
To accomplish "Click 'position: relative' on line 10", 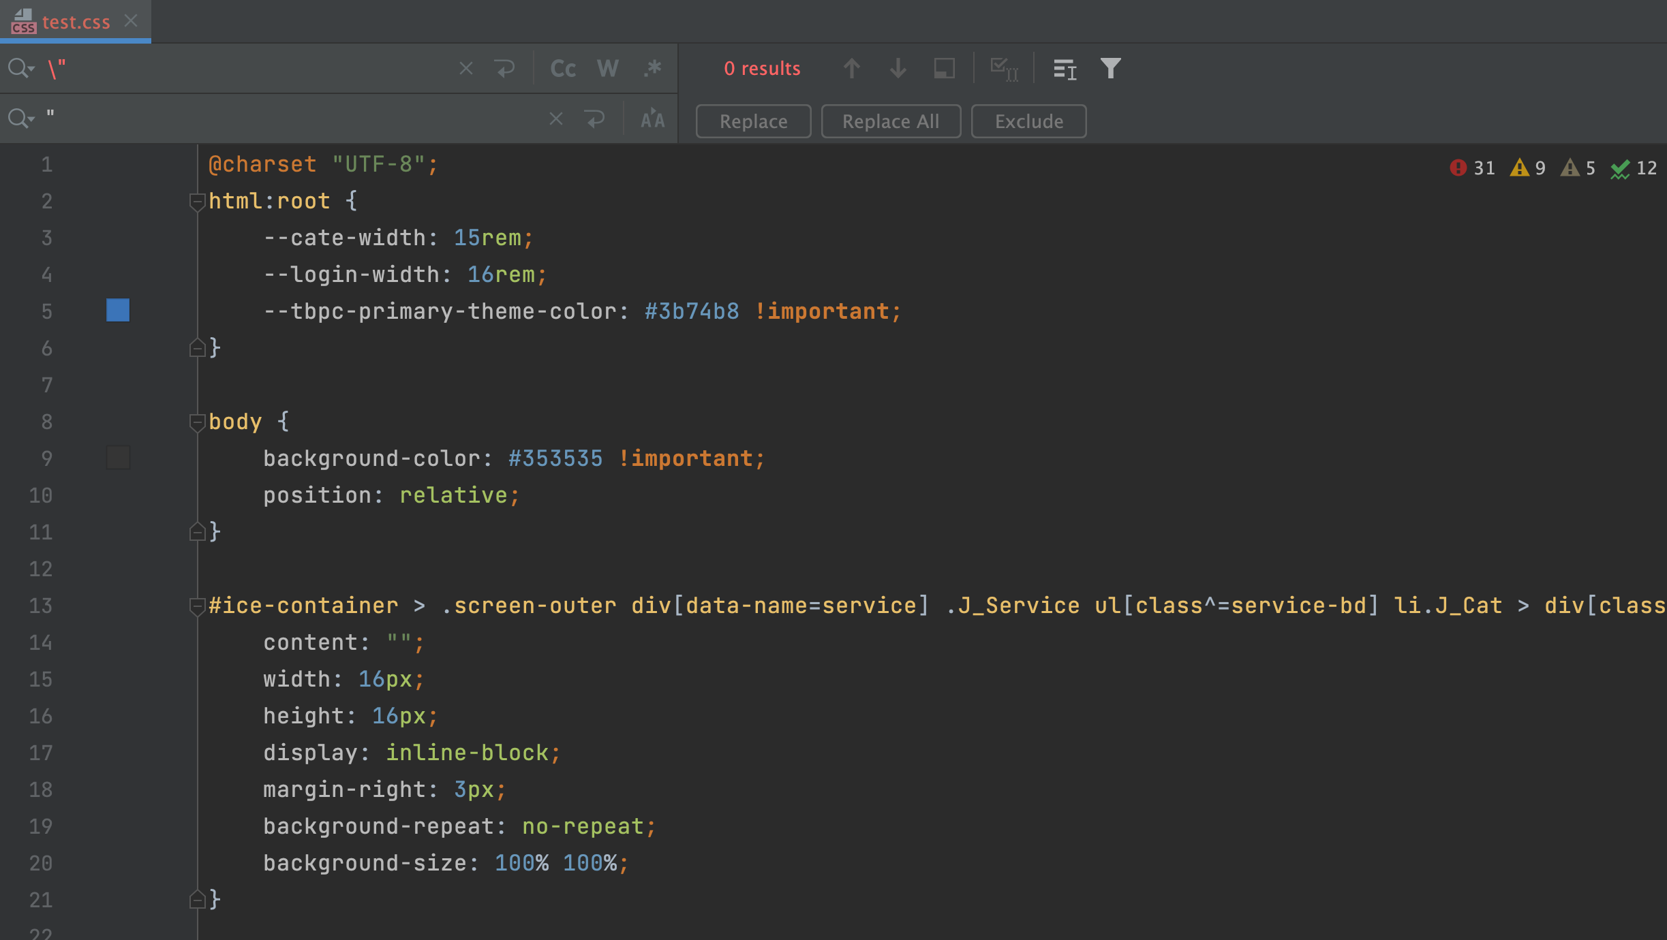I will (392, 495).
